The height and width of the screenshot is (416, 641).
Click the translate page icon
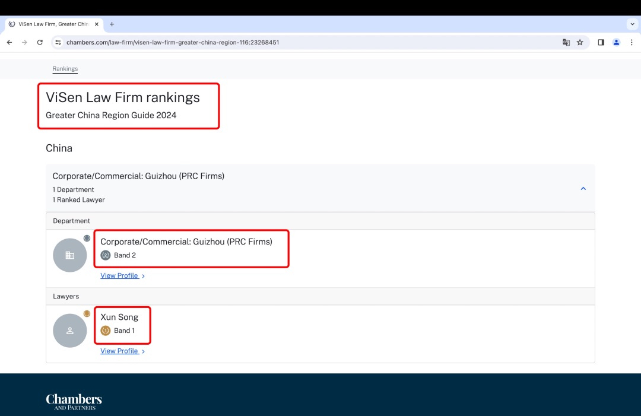(566, 43)
